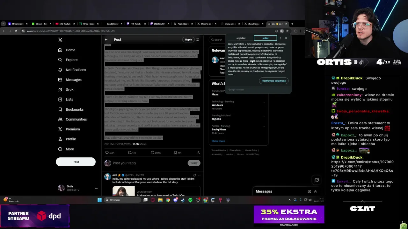The height and width of the screenshot is (229, 408).
Task: Open Spotify from the taskbar
Action: pos(190,200)
